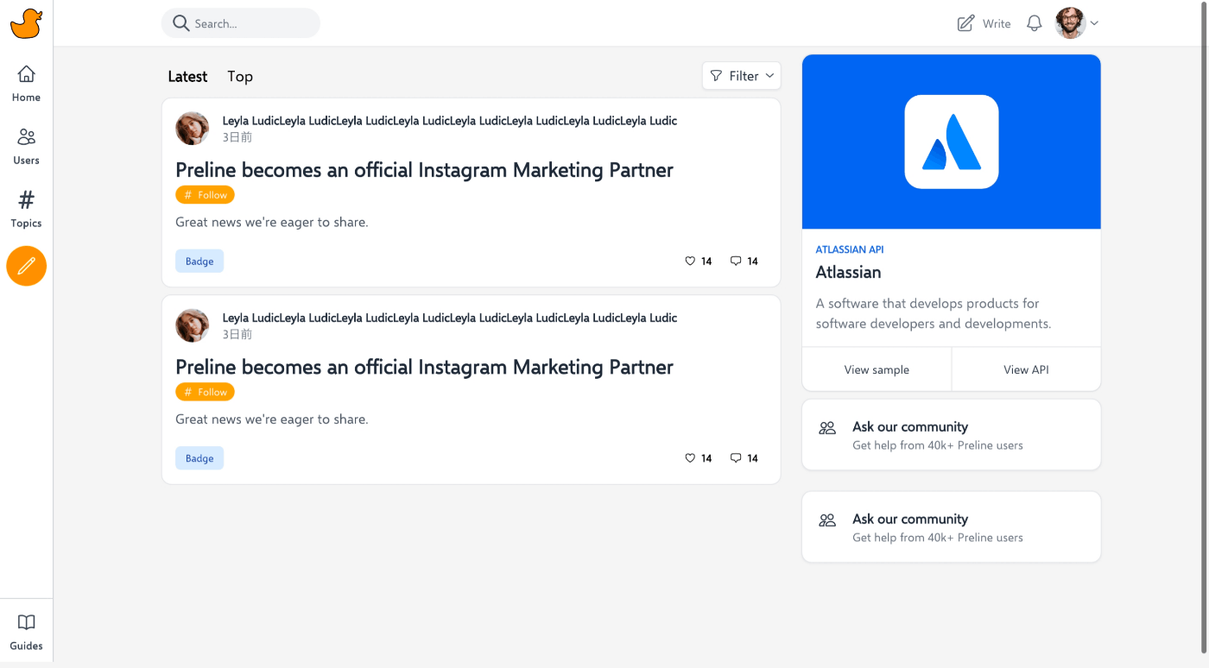Image resolution: width=1209 pixels, height=668 pixels.
Task: Switch to the Top tab
Action: (240, 76)
